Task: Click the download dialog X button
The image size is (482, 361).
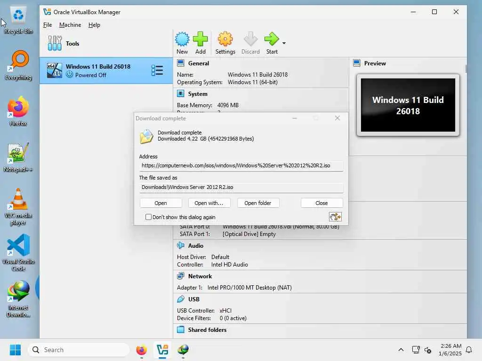Action: (337, 118)
